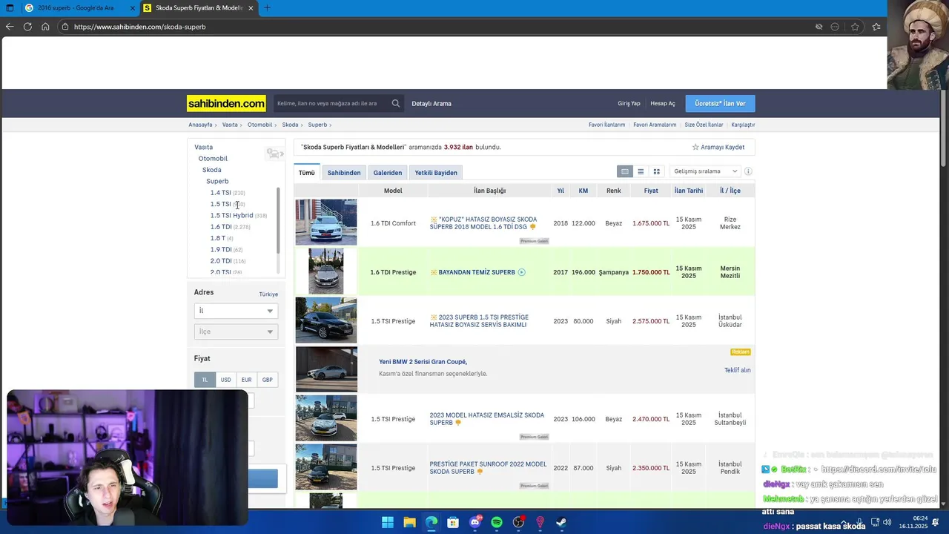Image resolution: width=949 pixels, height=534 pixels.
Task: Click the browser address bar URL
Action: tap(139, 27)
